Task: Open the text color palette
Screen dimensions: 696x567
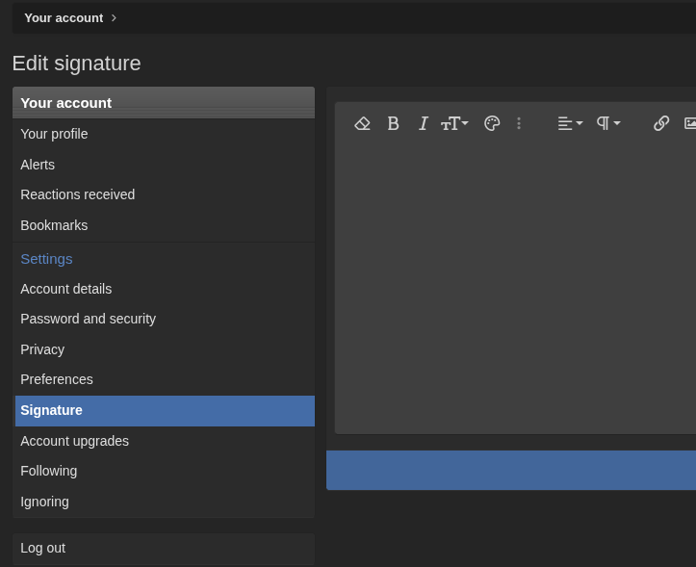Action: pos(492,123)
